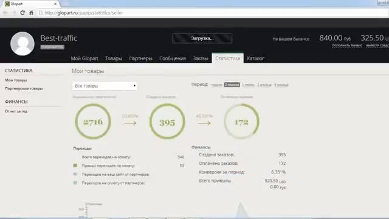The width and height of the screenshot is (389, 219).
Task: Open Партнерские товары in the sidebar
Action: pos(24,89)
